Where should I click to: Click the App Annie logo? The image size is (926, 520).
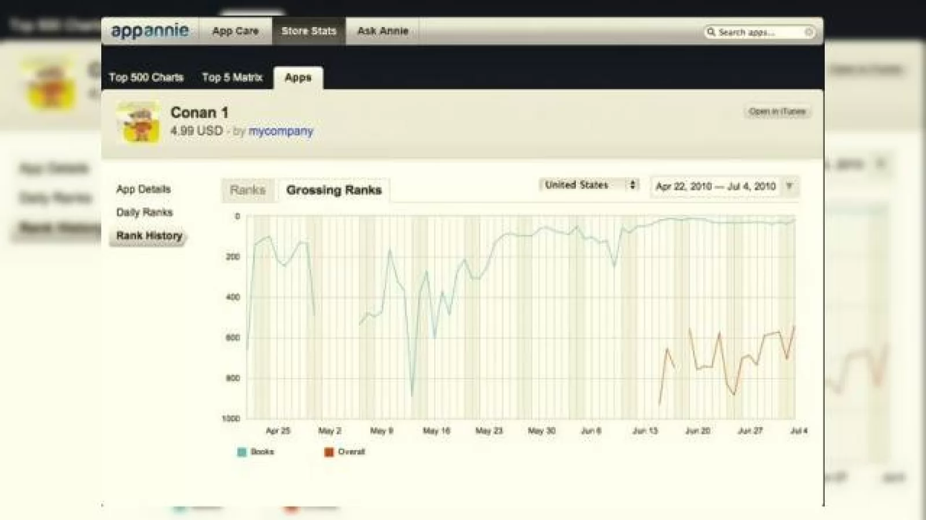[150, 31]
